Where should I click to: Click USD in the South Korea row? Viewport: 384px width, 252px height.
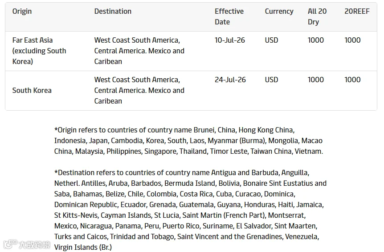tap(271, 80)
